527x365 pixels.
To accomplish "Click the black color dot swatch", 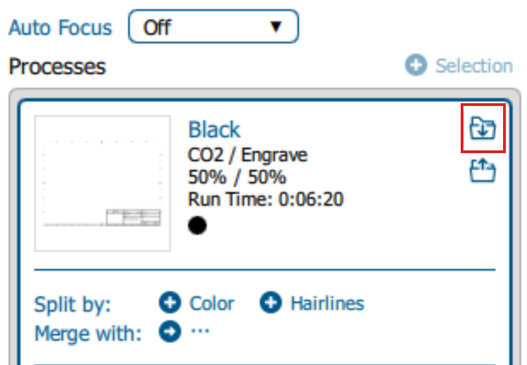I will coord(198,225).
